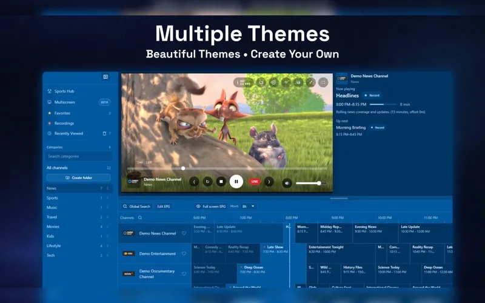Go to next channel in player
The width and height of the screenshot is (485, 303).
pyautogui.click(x=269, y=182)
